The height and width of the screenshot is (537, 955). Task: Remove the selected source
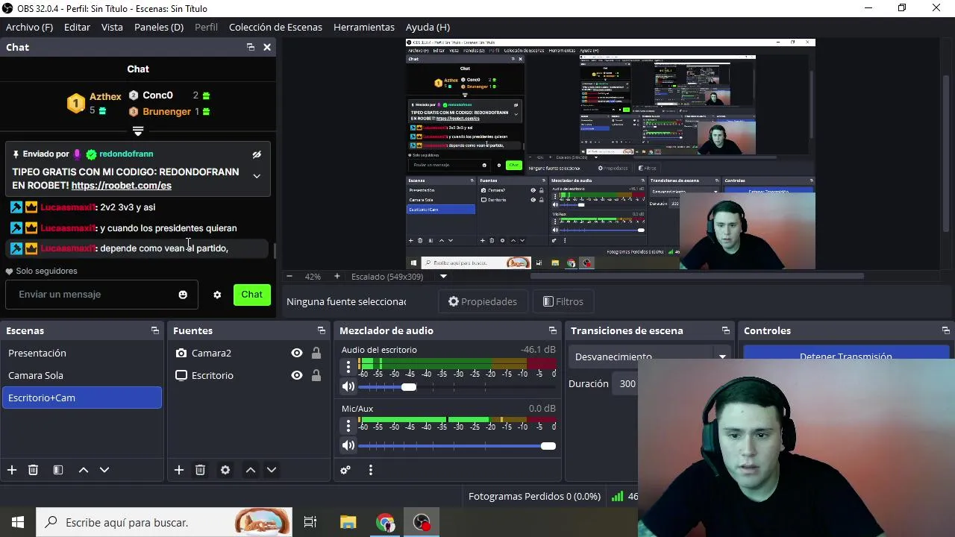point(200,470)
